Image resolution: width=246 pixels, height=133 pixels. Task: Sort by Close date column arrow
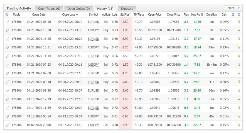click(x=77, y=15)
